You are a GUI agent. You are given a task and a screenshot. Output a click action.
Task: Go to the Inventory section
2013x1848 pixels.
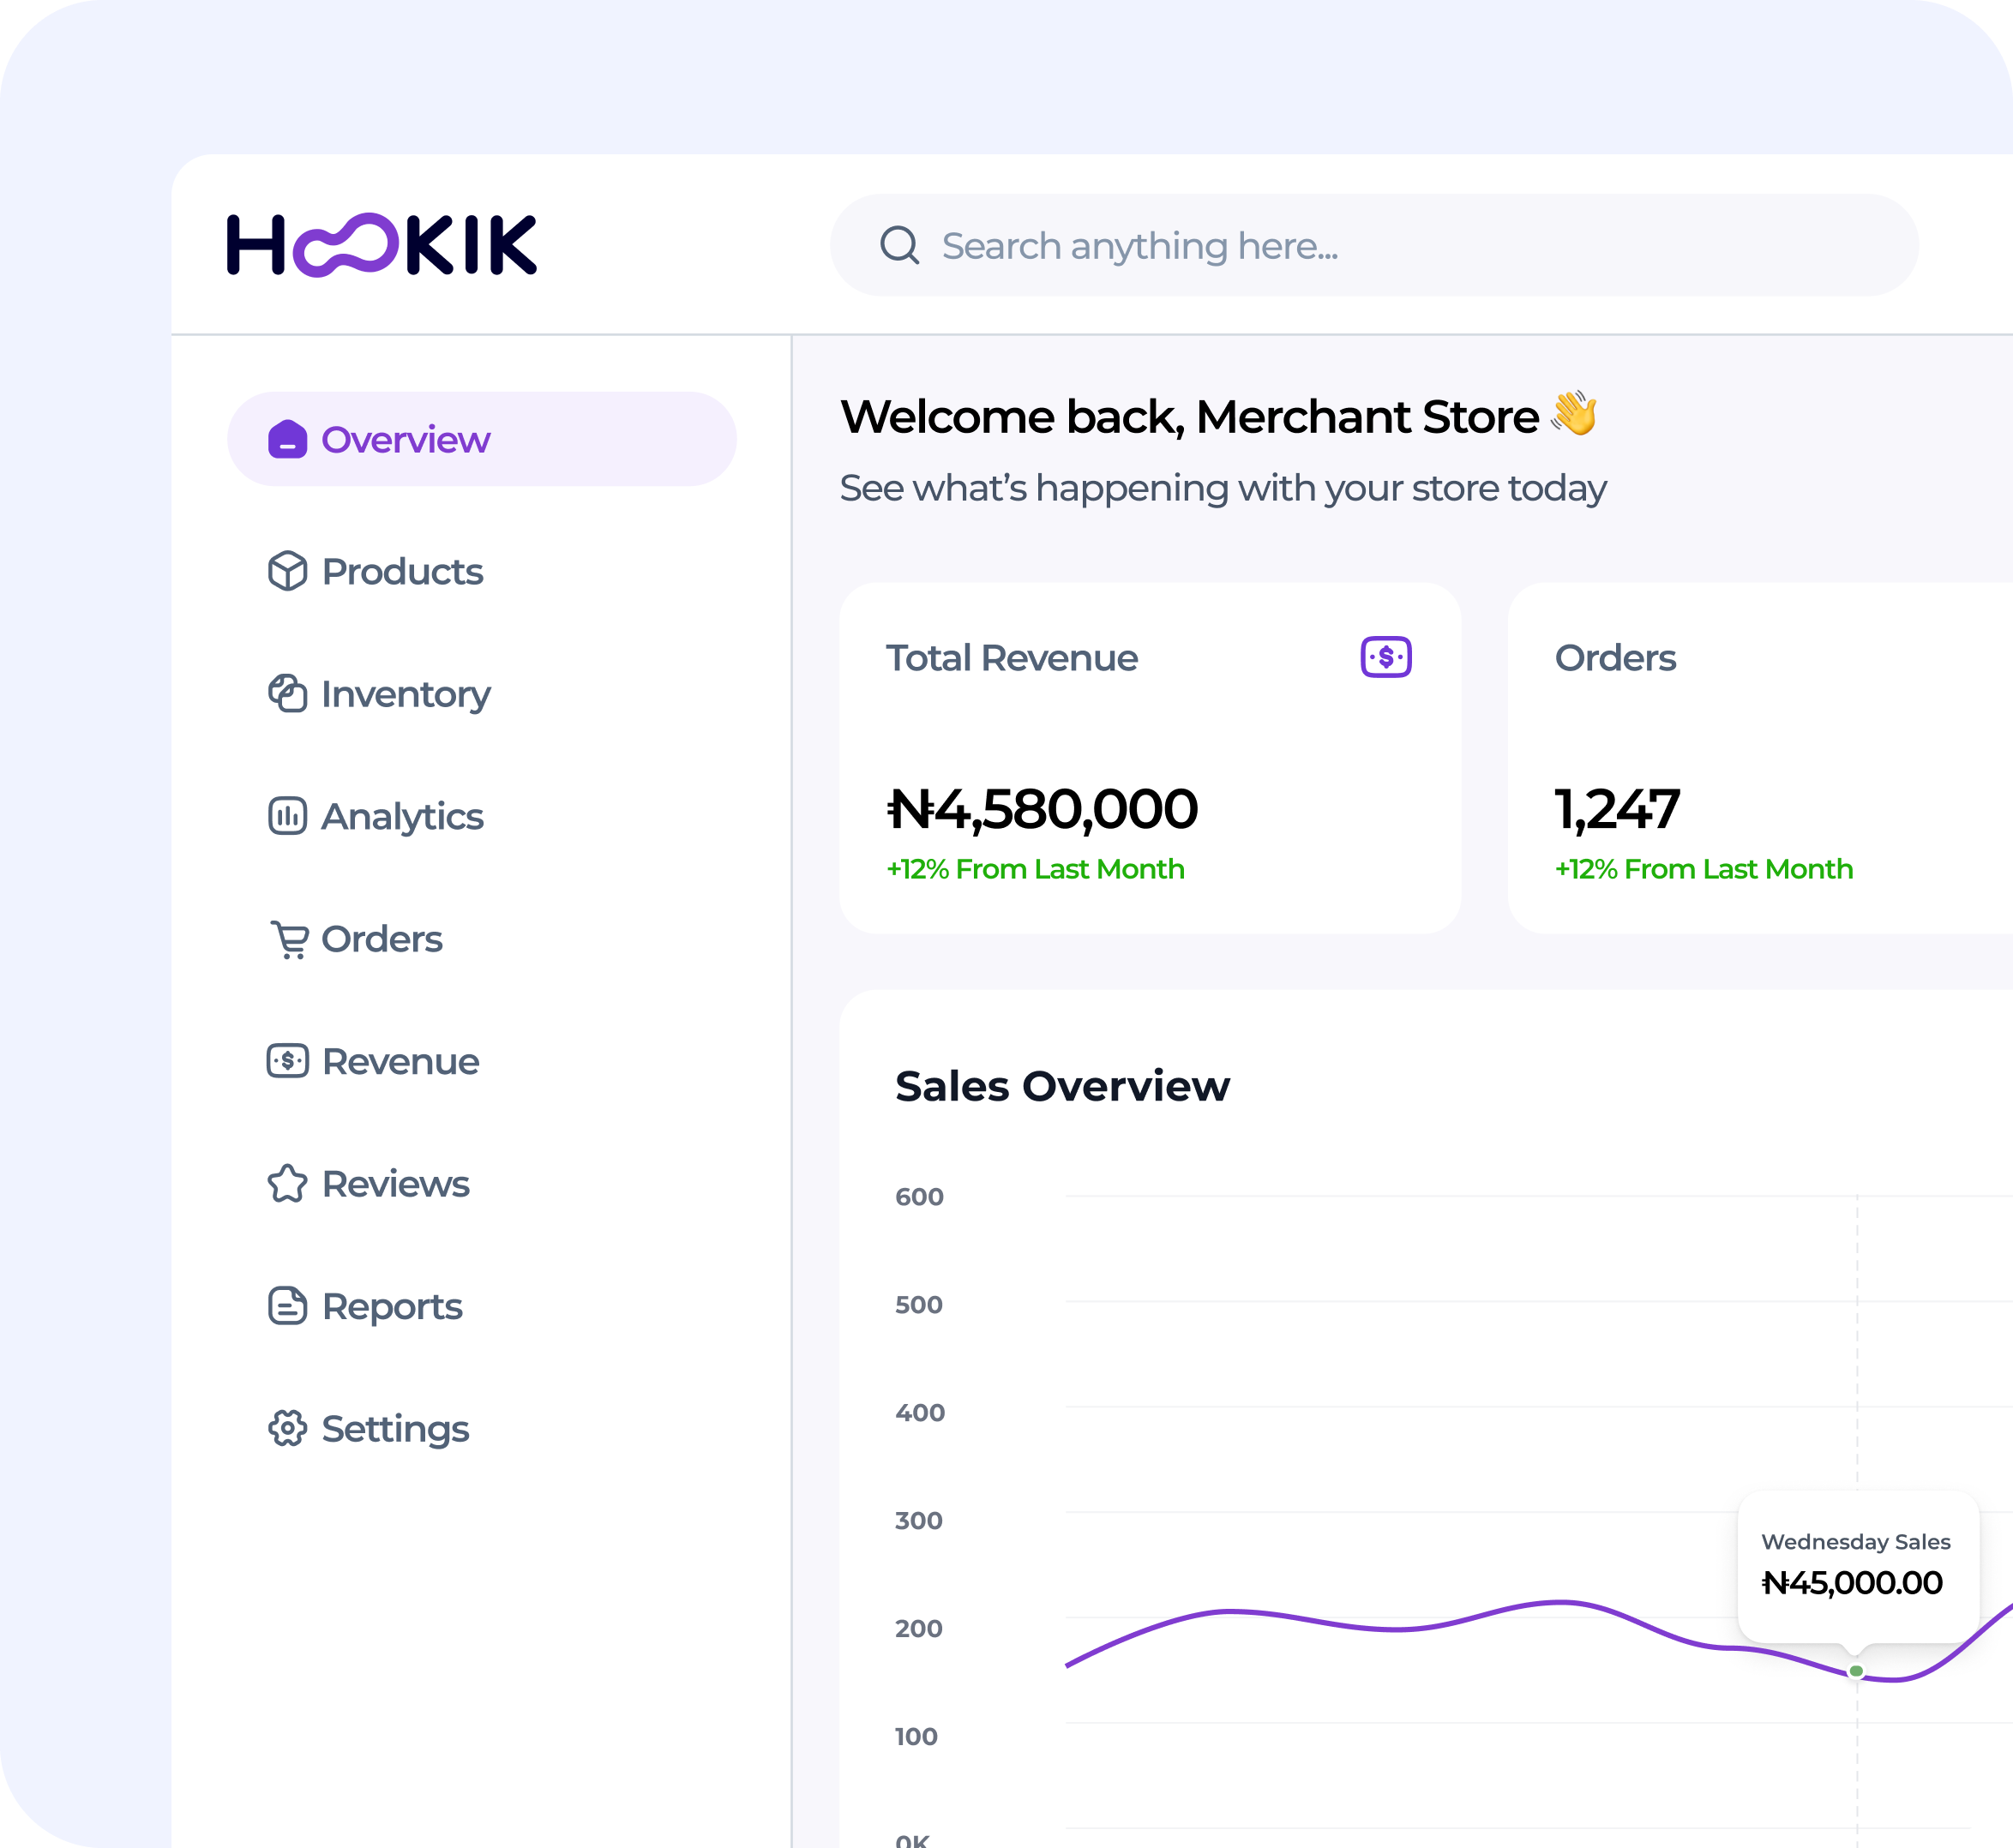[405, 693]
